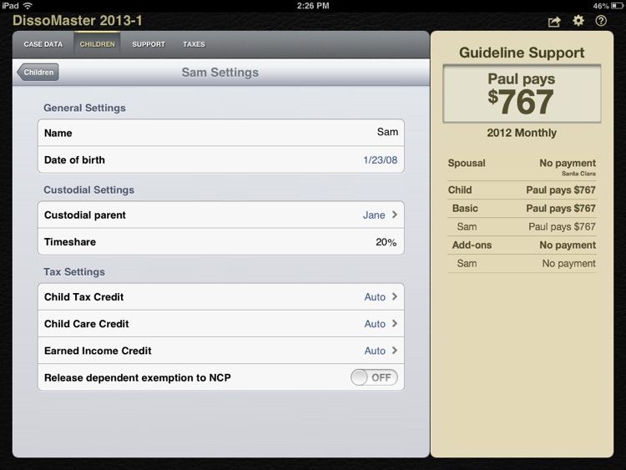626x470 pixels.
Task: Tap the Custodial Settings header
Action: (x=88, y=190)
